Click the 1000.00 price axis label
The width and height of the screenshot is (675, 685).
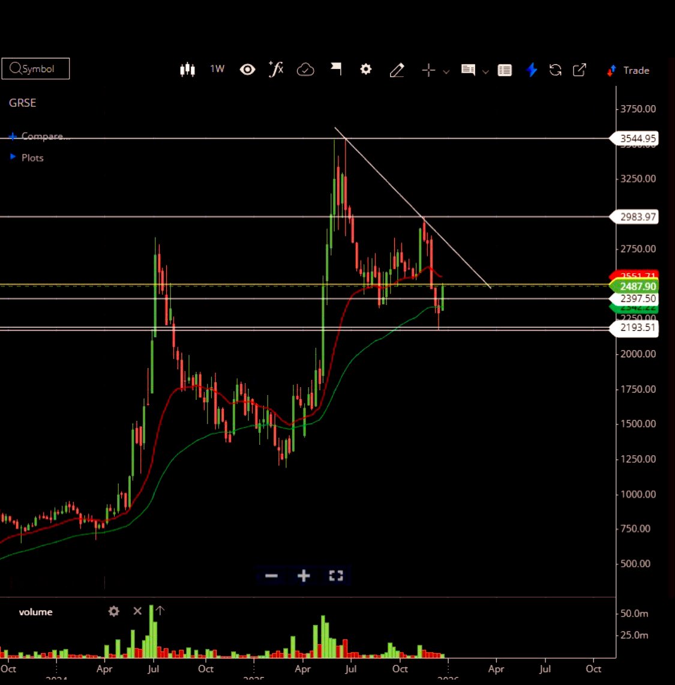pos(638,494)
